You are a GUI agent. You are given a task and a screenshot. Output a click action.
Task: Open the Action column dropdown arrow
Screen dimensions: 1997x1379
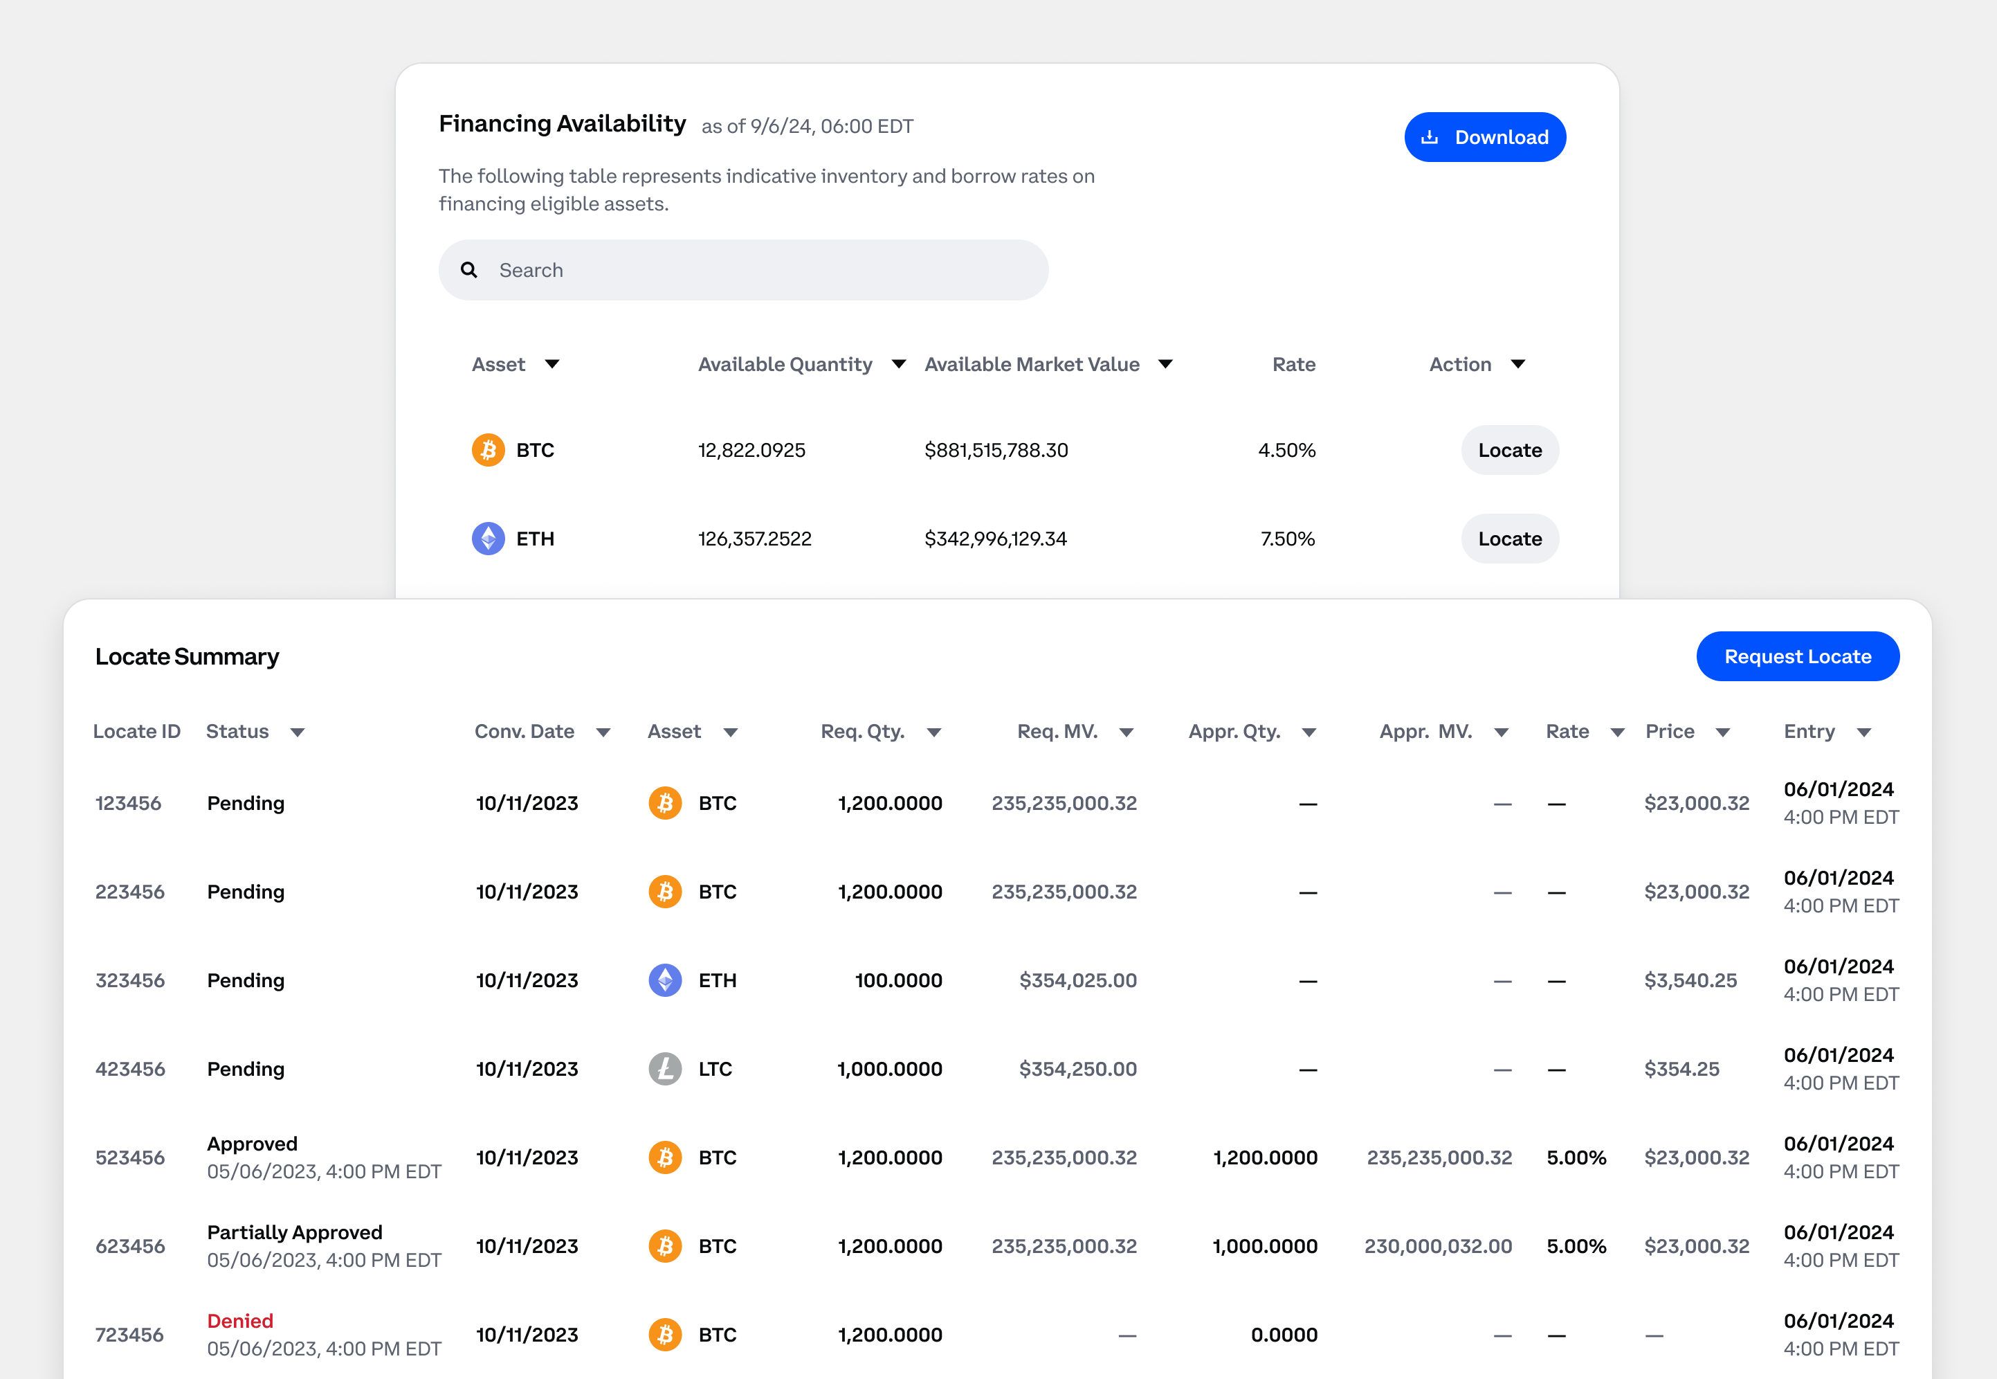click(x=1518, y=365)
